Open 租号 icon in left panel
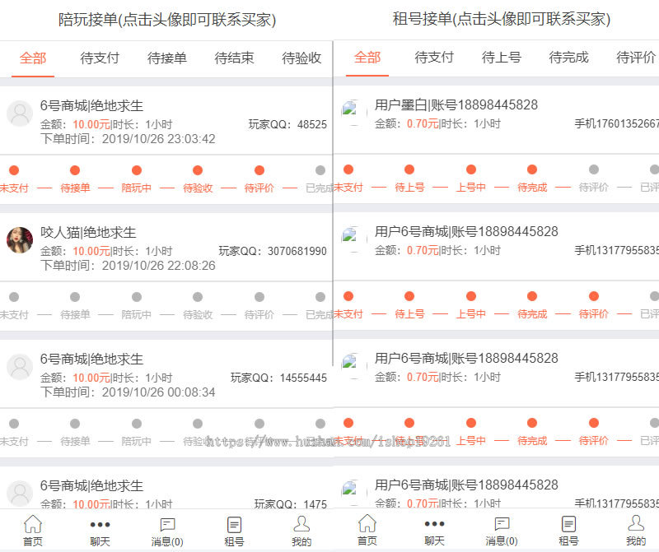659x552 pixels. click(x=234, y=531)
